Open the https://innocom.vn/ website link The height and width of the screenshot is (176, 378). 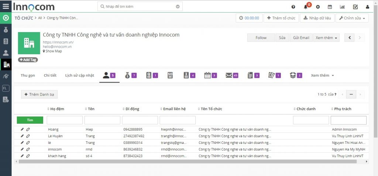(58, 42)
